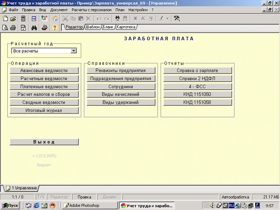
Task: Switch to Правка mode in status bar
Action: [x=84, y=197]
